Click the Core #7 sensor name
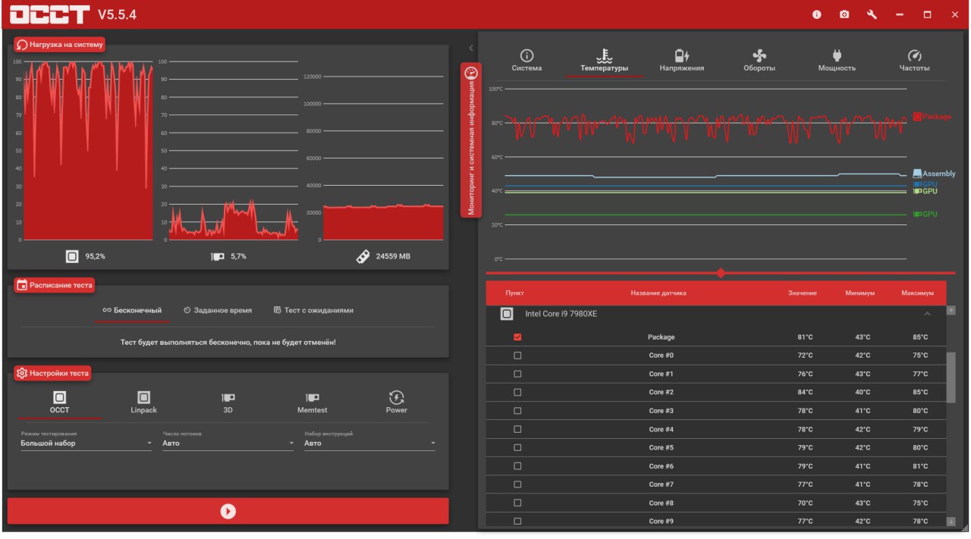This screenshot has width=971, height=539. click(x=661, y=484)
